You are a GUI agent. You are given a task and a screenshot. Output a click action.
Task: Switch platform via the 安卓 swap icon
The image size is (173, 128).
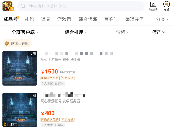point(166,4)
